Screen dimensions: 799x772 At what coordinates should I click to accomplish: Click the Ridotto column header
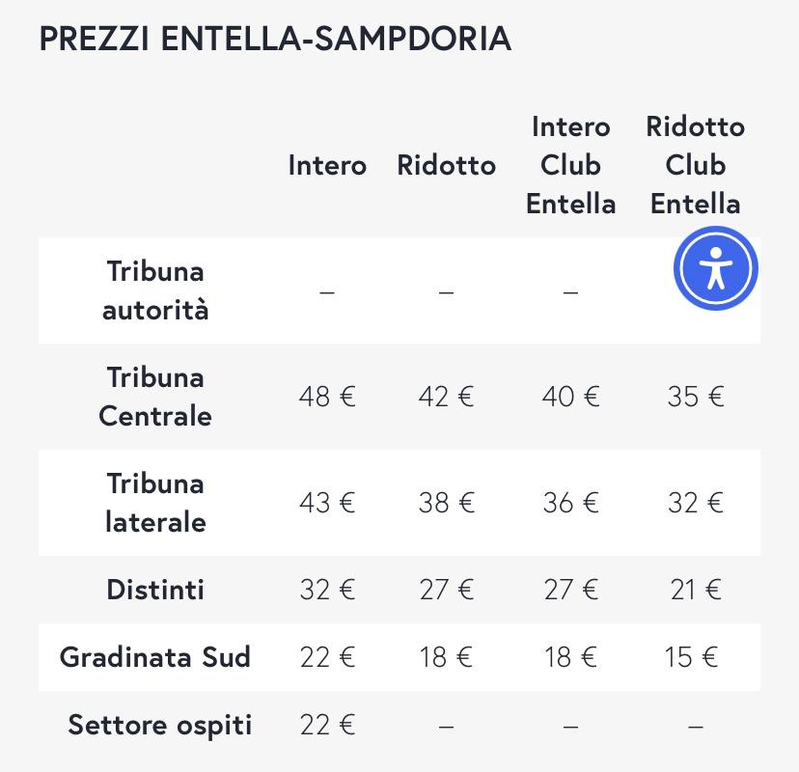[x=446, y=165]
